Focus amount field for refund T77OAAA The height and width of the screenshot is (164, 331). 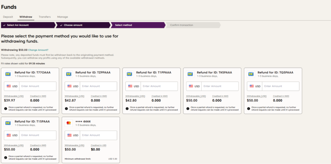[38, 86]
